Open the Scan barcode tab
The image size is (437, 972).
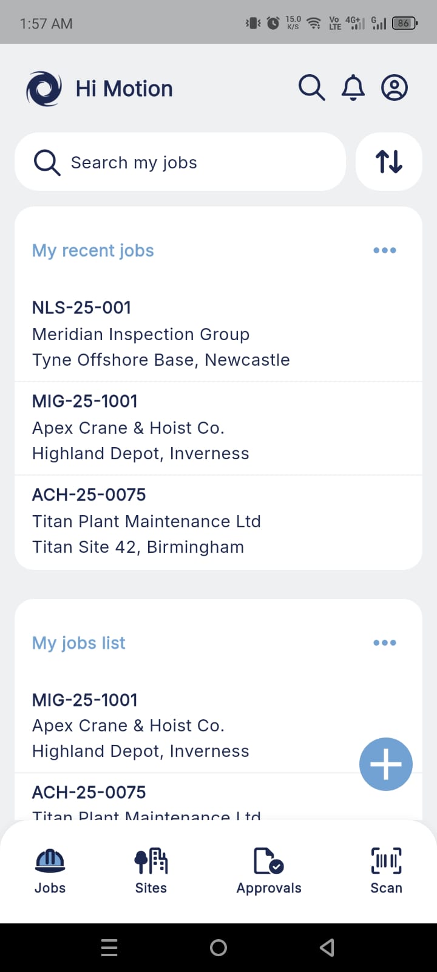pos(386,871)
